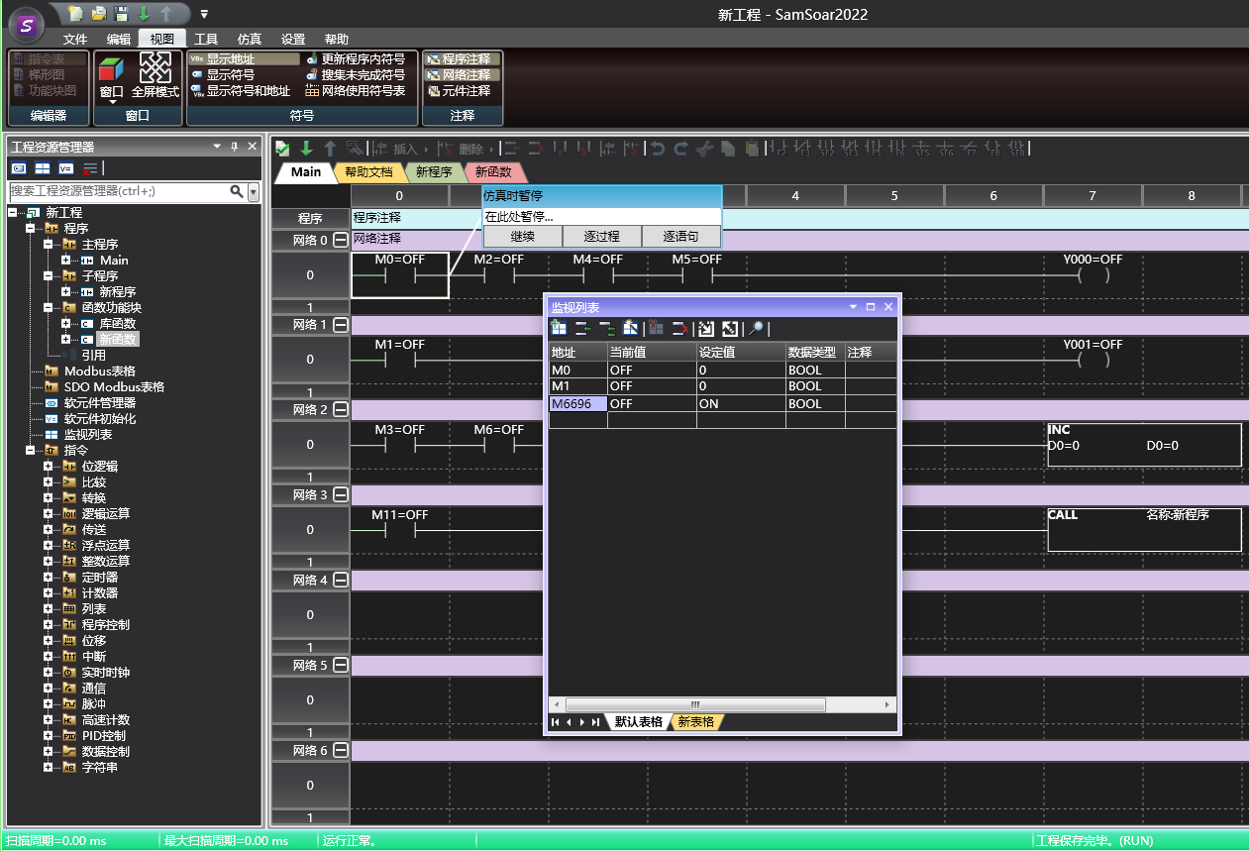Click the first icon in the 监视列表 toolbar
This screenshot has width=1249, height=852.
(x=559, y=328)
